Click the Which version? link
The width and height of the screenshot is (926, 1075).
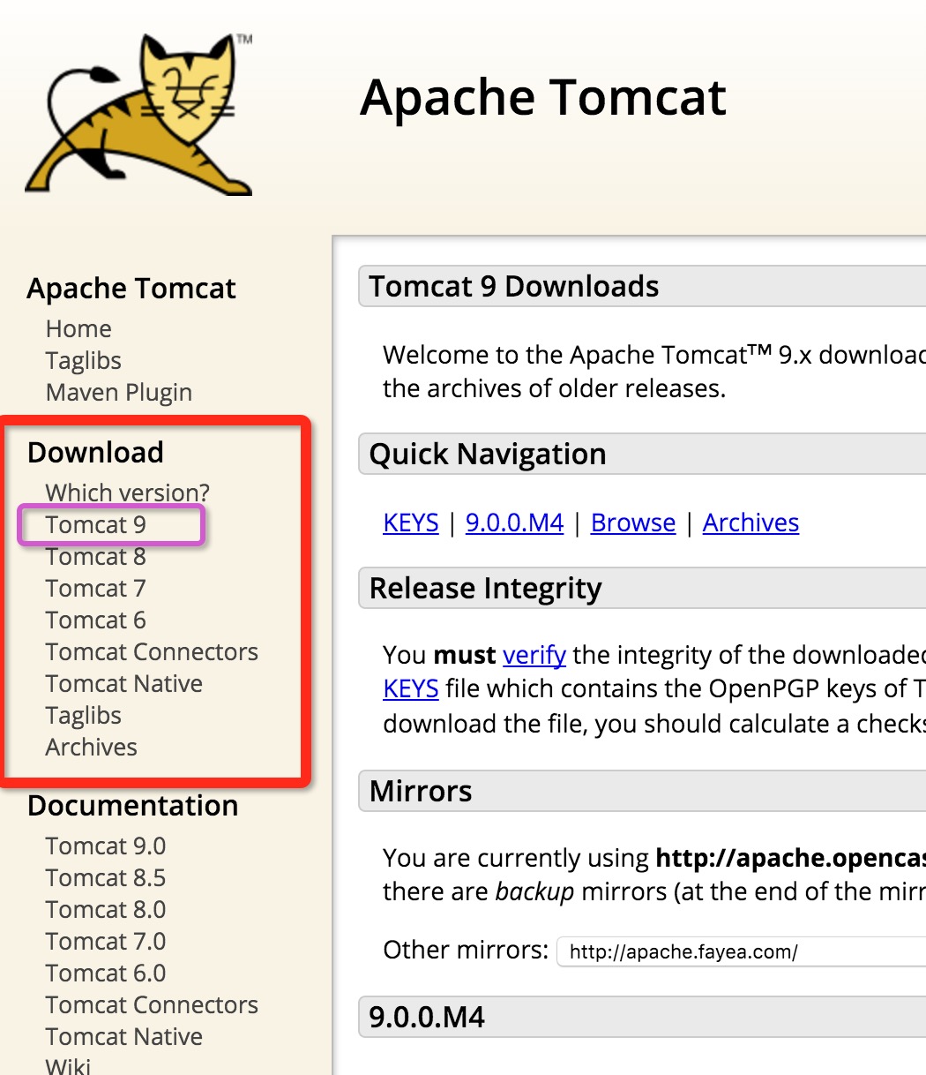[127, 492]
